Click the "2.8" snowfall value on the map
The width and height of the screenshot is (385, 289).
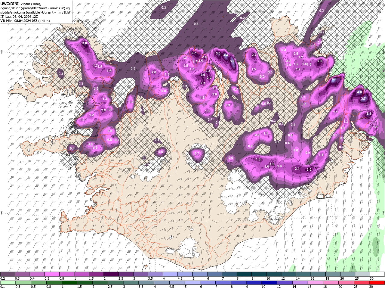[x=208, y=71]
